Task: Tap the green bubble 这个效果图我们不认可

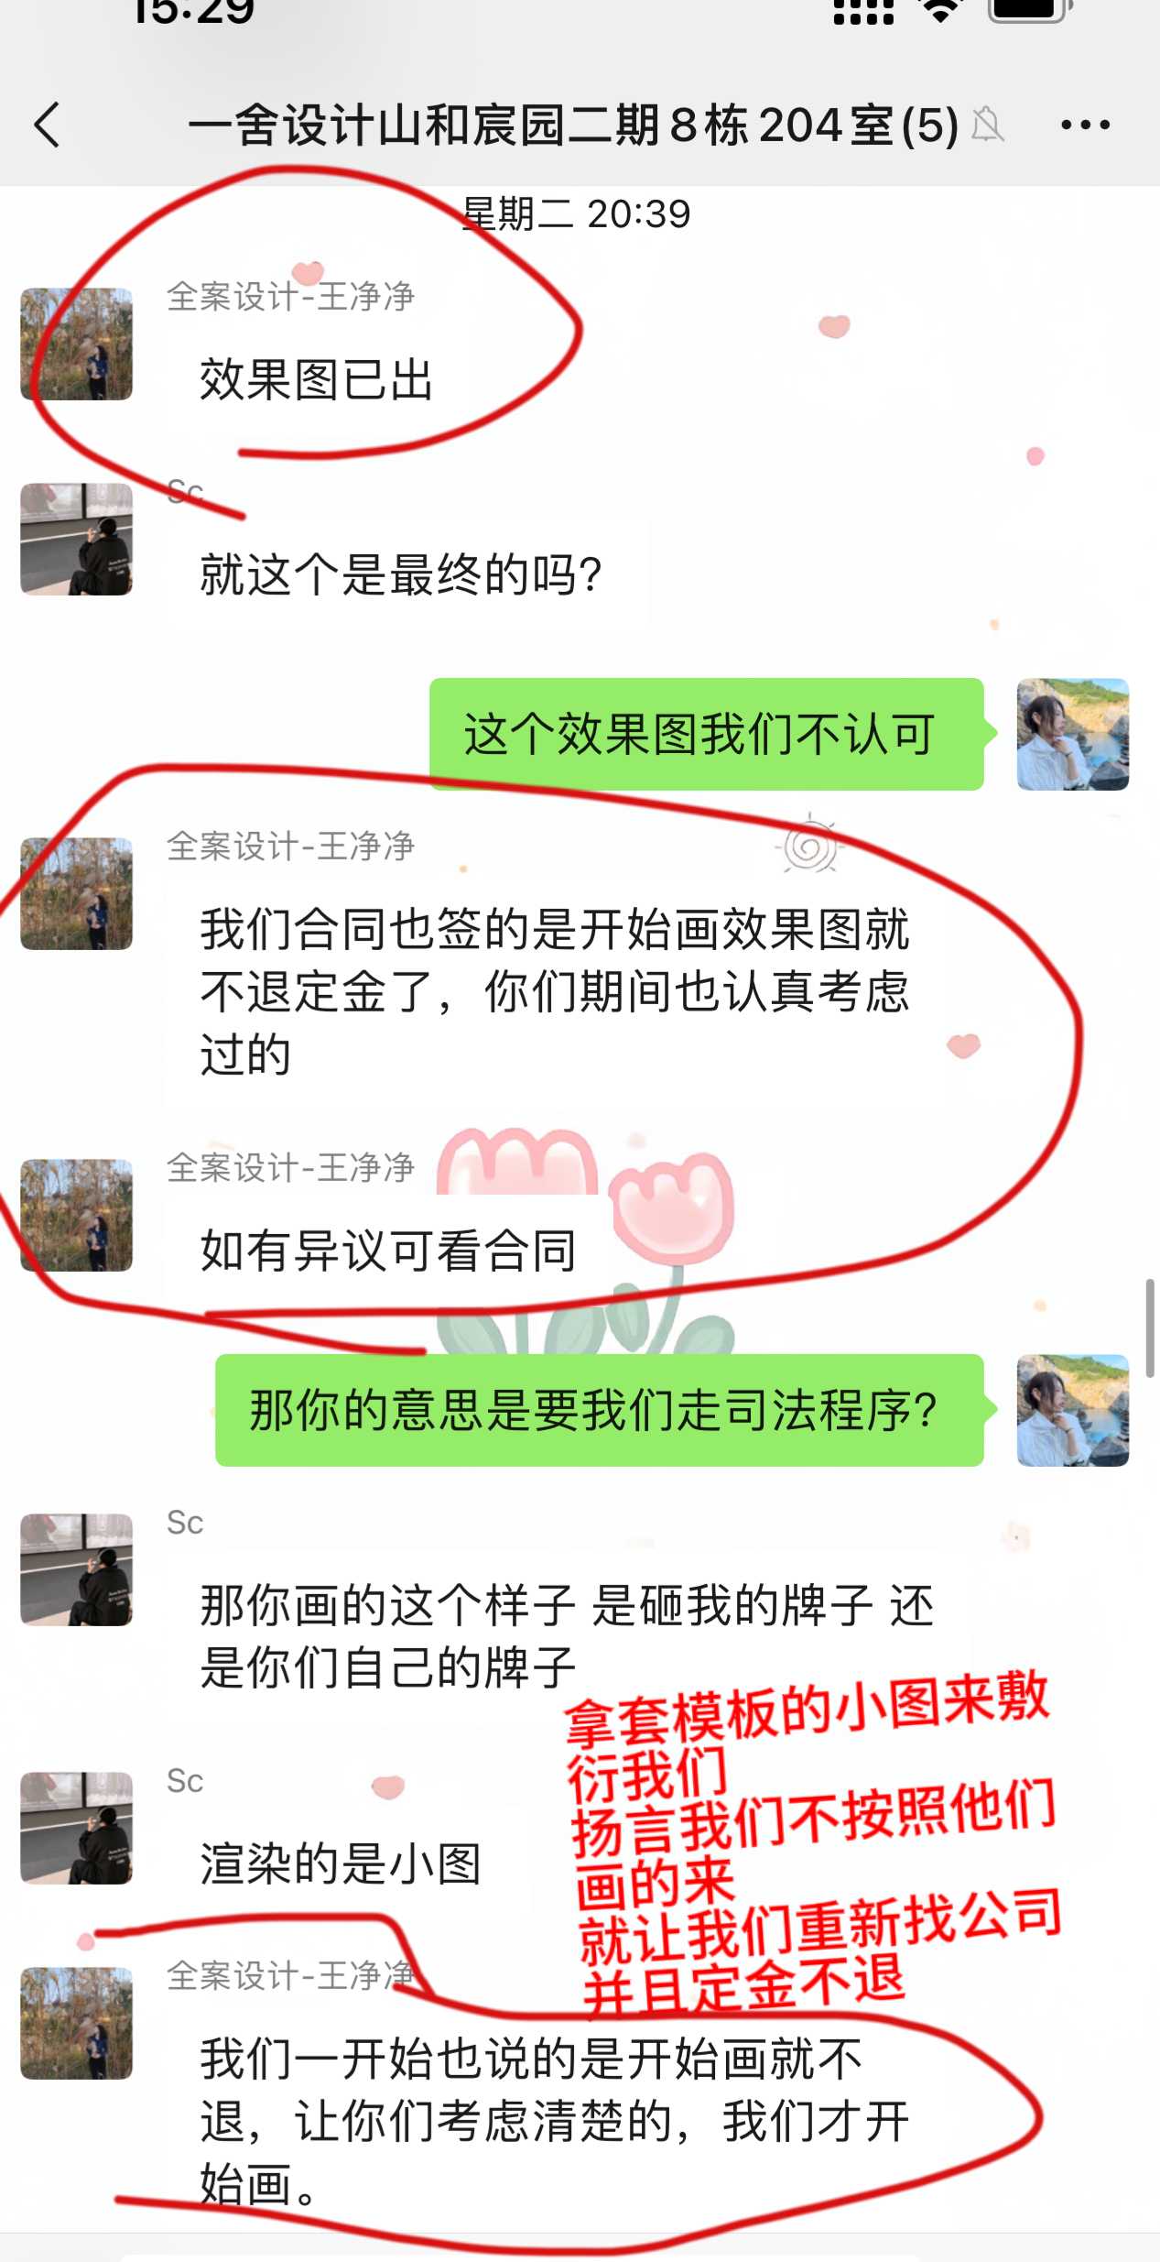Action: pos(707,734)
